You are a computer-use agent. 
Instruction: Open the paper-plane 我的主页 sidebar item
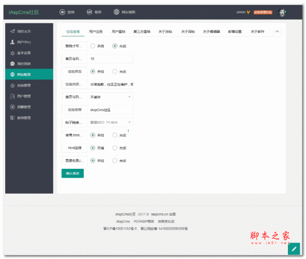click(x=29, y=31)
